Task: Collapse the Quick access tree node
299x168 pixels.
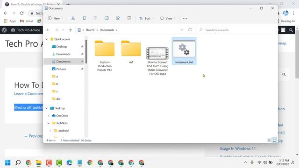Action: pos(47,39)
